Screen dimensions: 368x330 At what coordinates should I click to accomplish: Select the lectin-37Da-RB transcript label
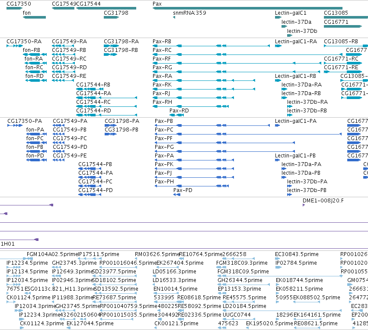[301, 93]
